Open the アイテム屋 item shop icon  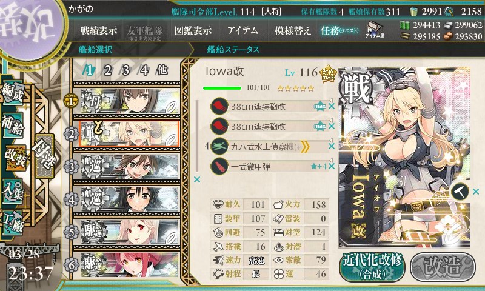[x=375, y=30]
